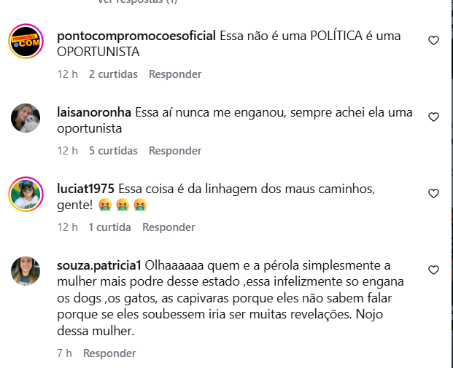
Task: View the "2 curtidas" likes list
Action: [x=113, y=74]
